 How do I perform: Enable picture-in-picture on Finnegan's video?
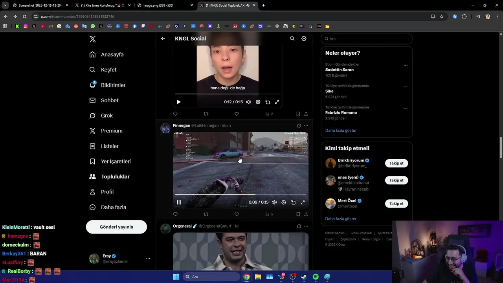(293, 202)
